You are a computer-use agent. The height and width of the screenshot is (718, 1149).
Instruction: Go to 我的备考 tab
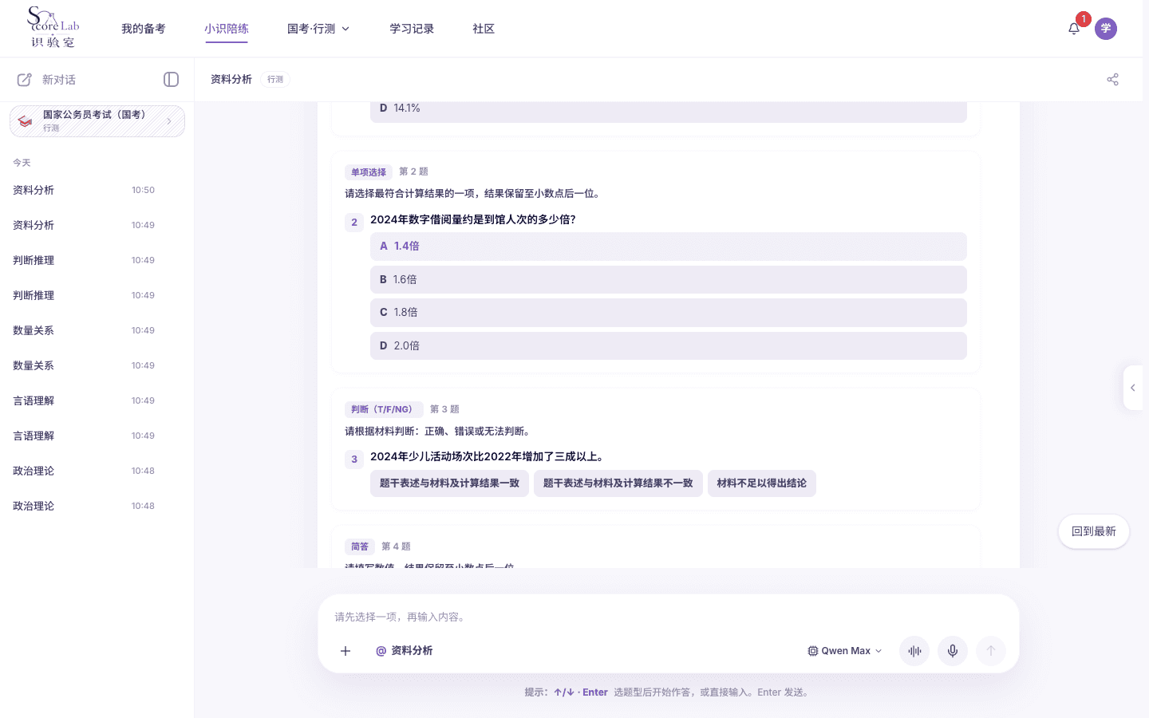pyautogui.click(x=144, y=29)
